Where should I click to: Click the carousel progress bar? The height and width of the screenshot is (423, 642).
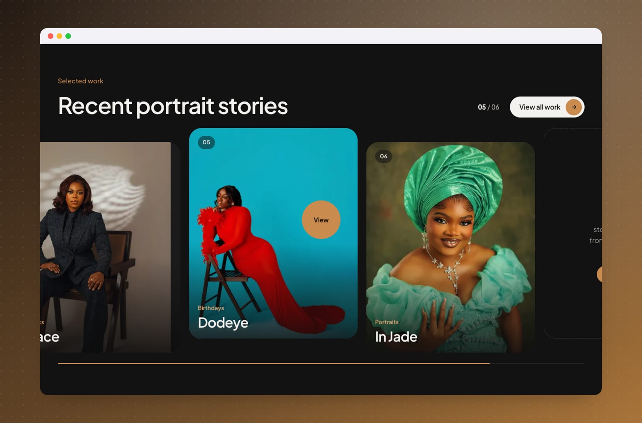click(321, 363)
